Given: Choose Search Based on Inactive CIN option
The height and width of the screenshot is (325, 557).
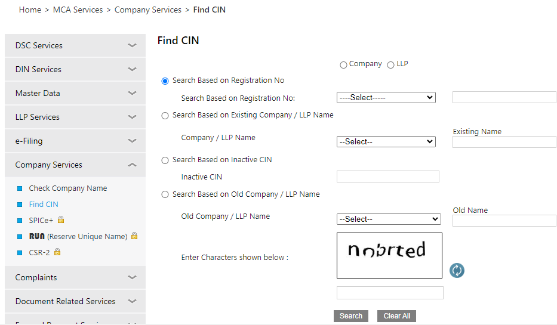Looking at the screenshot, I should pyautogui.click(x=165, y=160).
